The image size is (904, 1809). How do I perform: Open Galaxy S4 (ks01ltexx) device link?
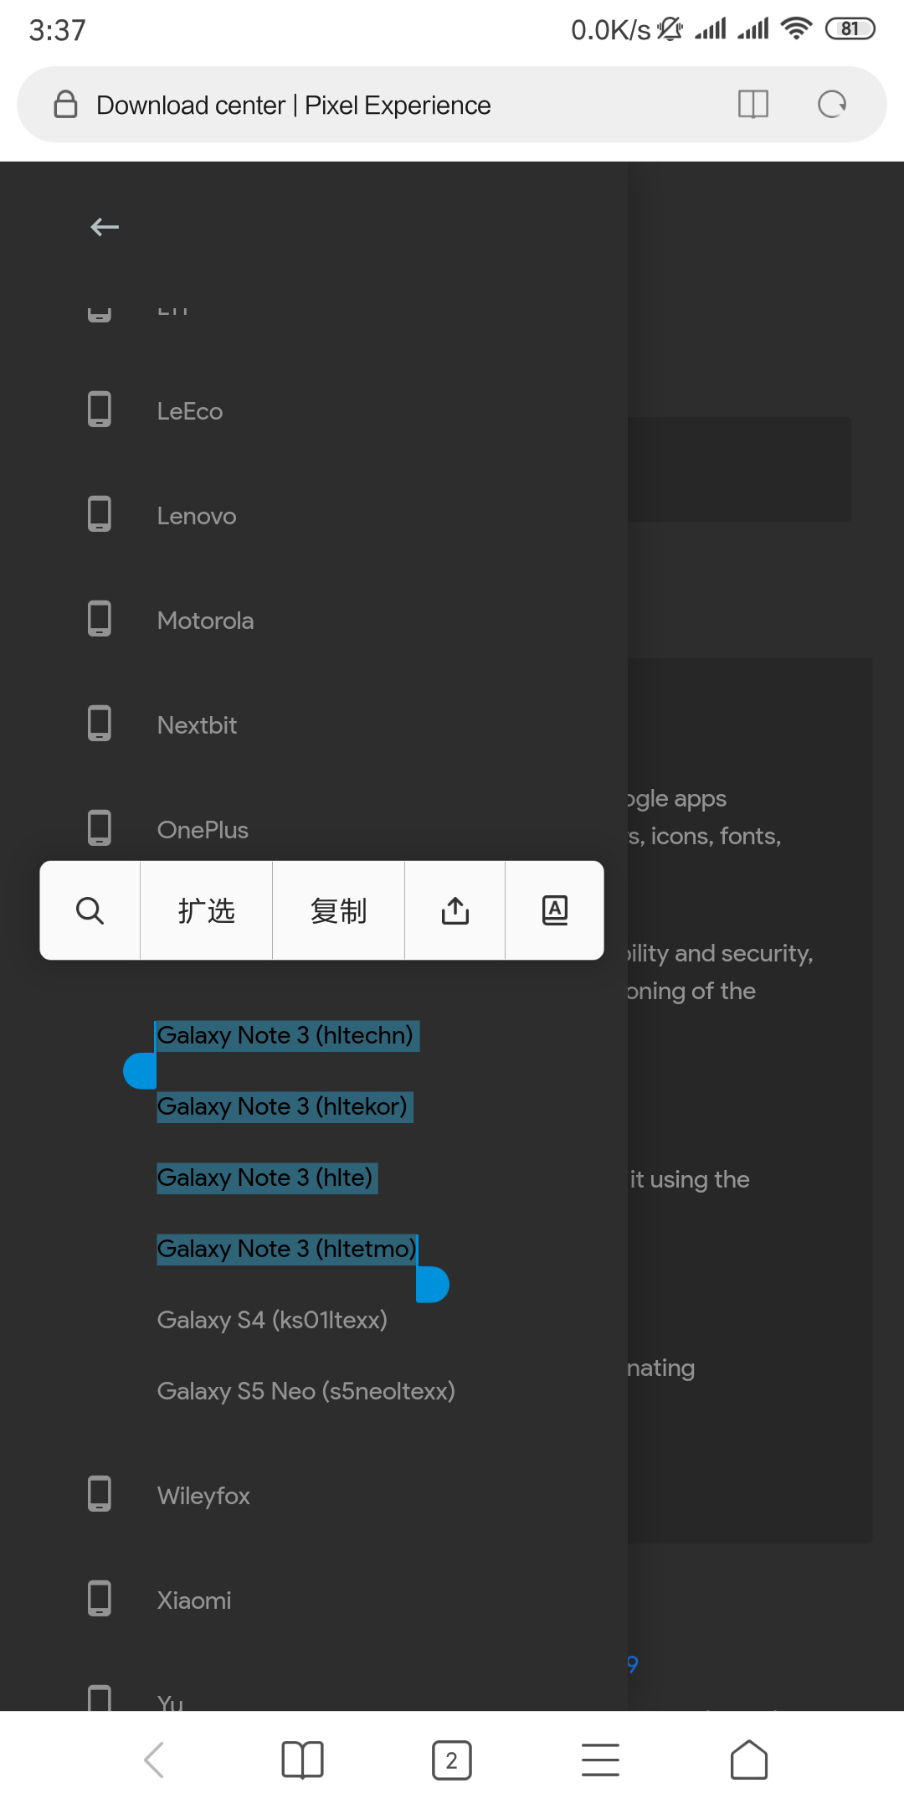[x=272, y=1320]
